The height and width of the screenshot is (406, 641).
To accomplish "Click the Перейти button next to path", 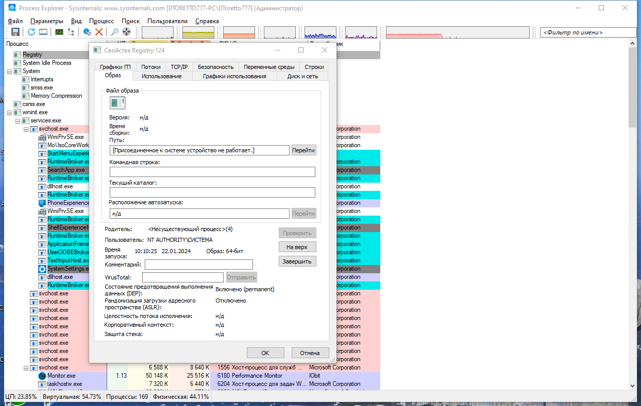I will pos(303,150).
